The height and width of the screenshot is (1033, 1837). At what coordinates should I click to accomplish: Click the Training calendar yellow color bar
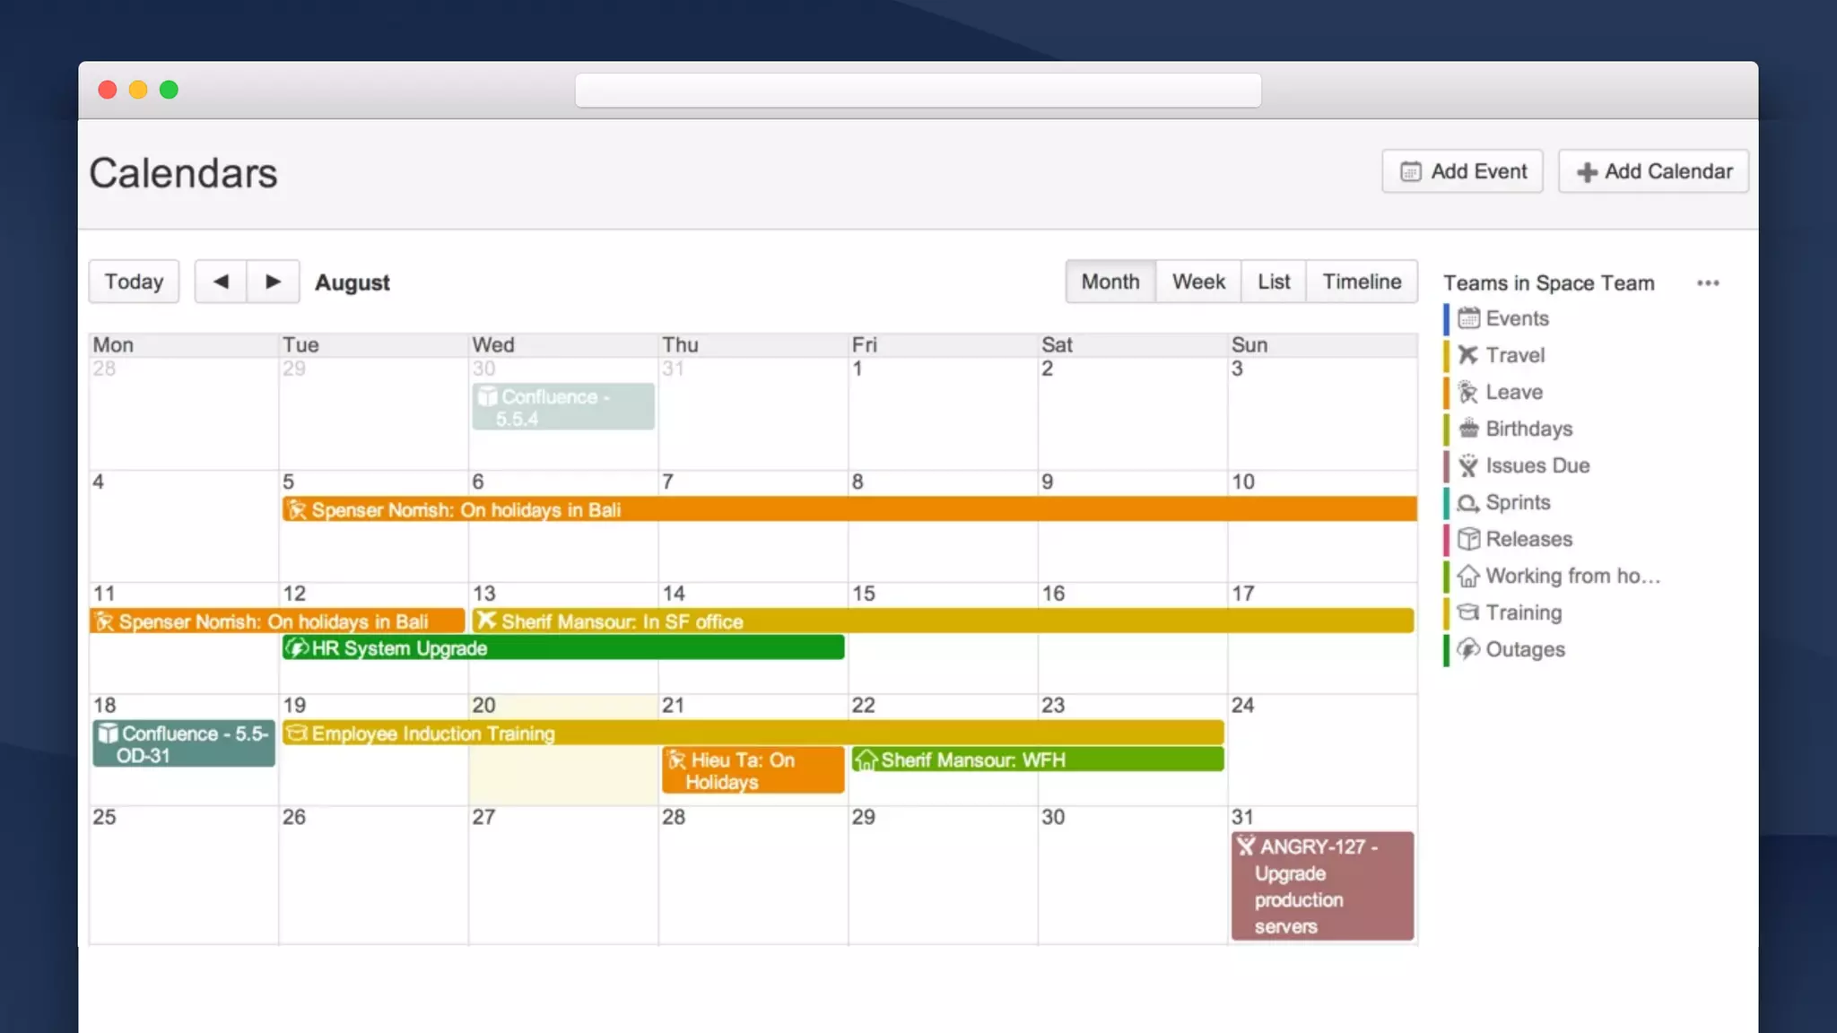pyautogui.click(x=1446, y=612)
